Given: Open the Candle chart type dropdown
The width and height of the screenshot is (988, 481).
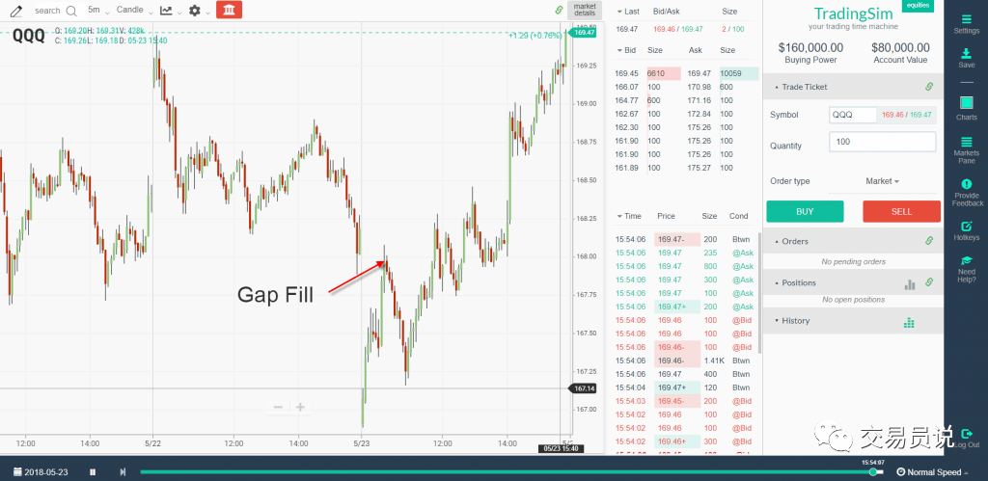Looking at the screenshot, I should coord(134,10).
